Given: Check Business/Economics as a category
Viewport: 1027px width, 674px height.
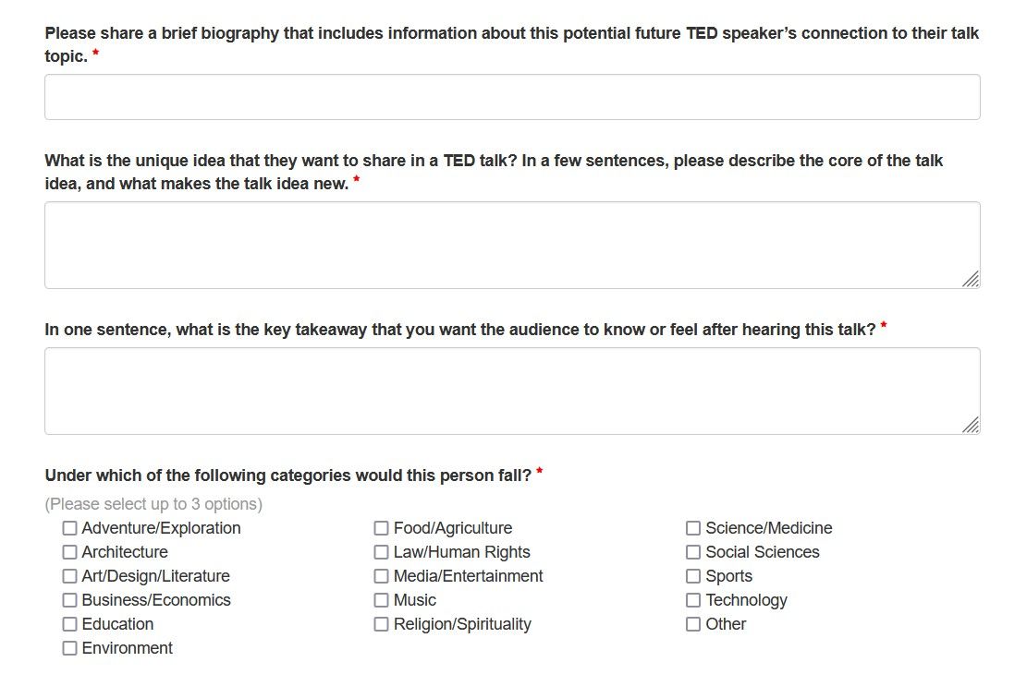Looking at the screenshot, I should pyautogui.click(x=69, y=599).
